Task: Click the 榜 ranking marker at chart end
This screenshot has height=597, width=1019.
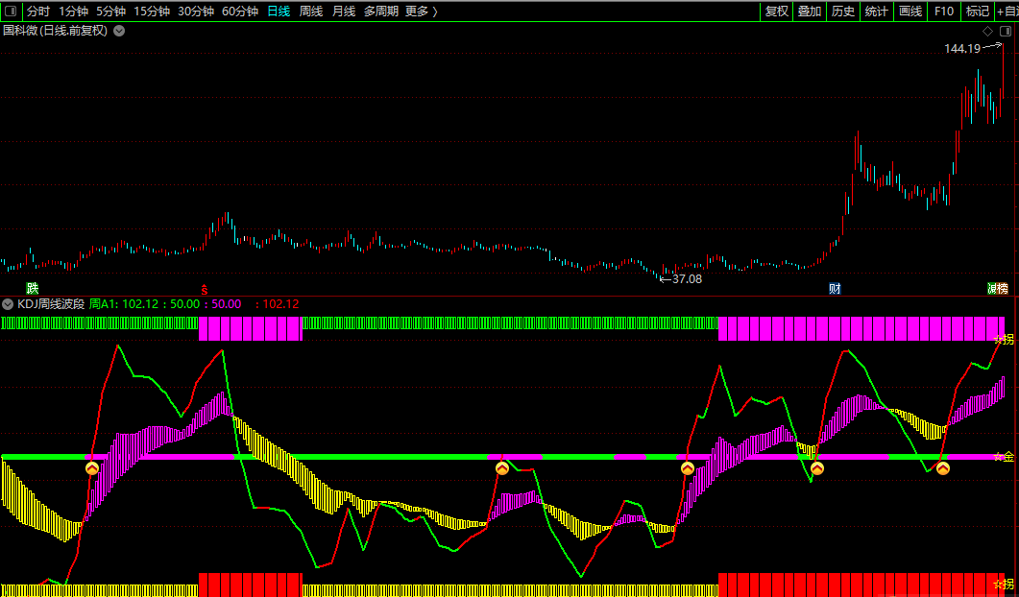Action: pyautogui.click(x=1002, y=289)
